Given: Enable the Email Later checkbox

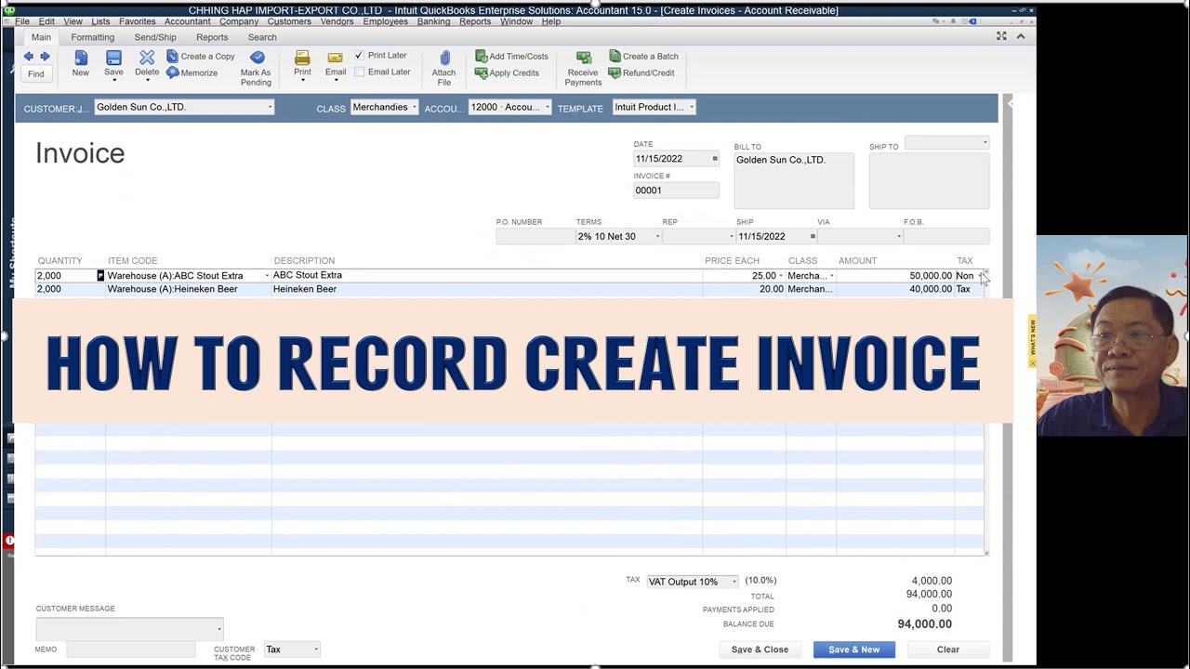Looking at the screenshot, I should [359, 72].
